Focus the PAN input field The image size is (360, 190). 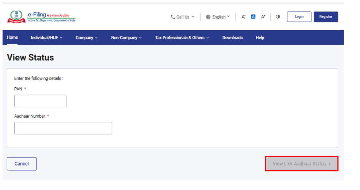pyautogui.click(x=40, y=101)
